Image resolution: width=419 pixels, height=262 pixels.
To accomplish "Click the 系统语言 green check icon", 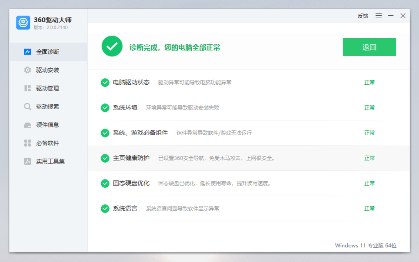I will 105,209.
